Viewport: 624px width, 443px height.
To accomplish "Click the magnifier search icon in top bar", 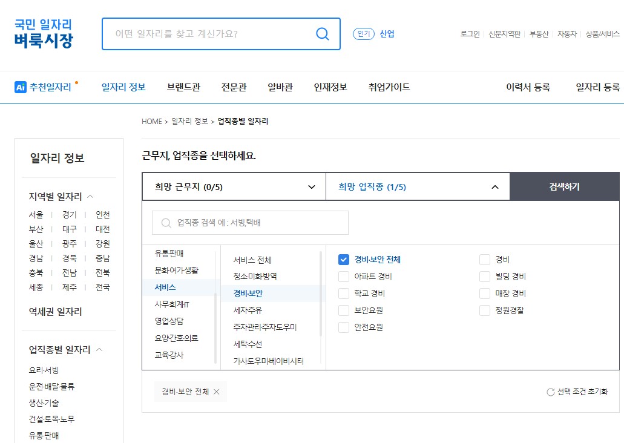I will (323, 34).
